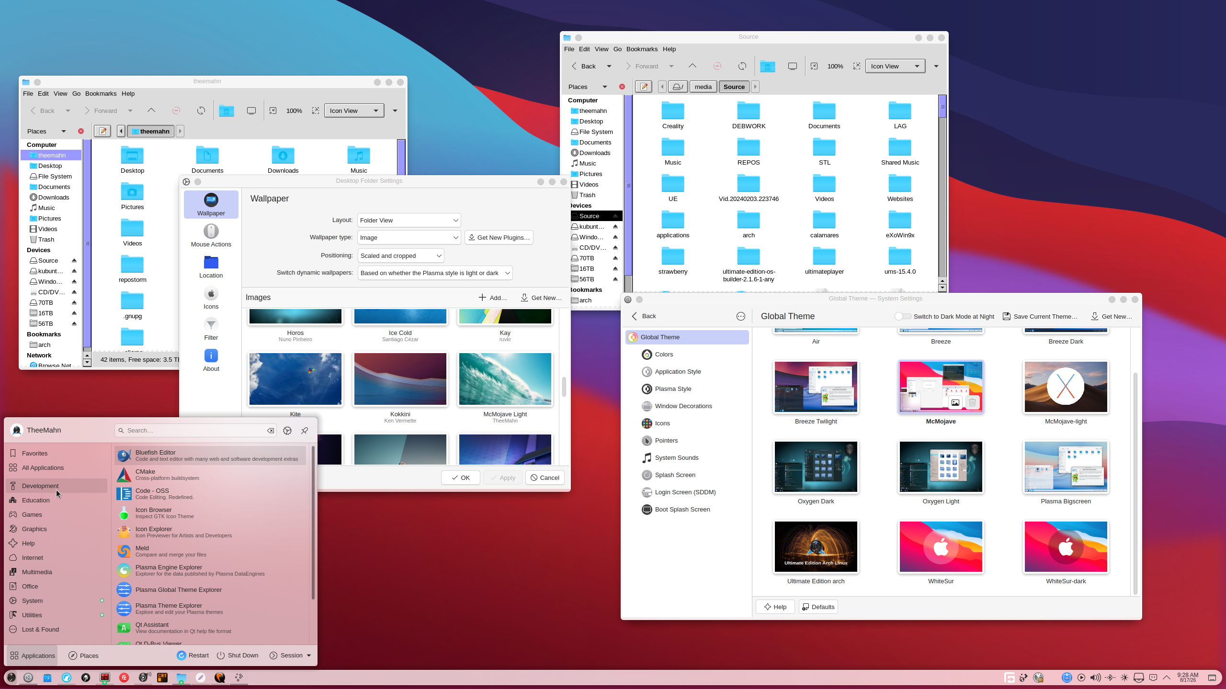Screen dimensions: 1226x689
Task: Open Discover store icon in the taskbar
Action: point(47,677)
